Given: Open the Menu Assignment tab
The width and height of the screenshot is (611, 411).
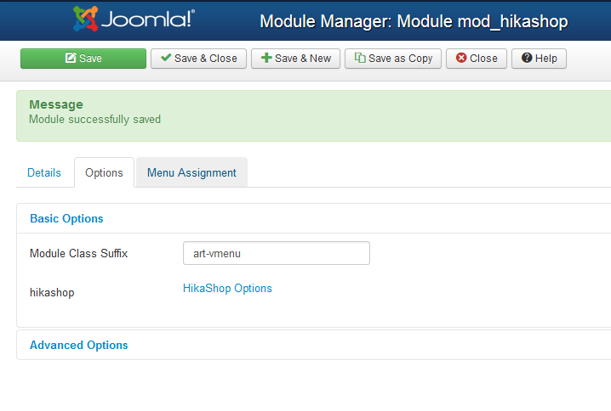Looking at the screenshot, I should pyautogui.click(x=191, y=172).
